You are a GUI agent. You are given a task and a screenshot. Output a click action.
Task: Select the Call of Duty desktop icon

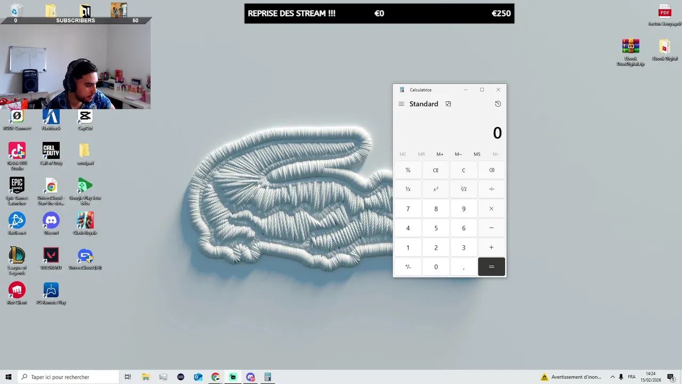point(51,154)
